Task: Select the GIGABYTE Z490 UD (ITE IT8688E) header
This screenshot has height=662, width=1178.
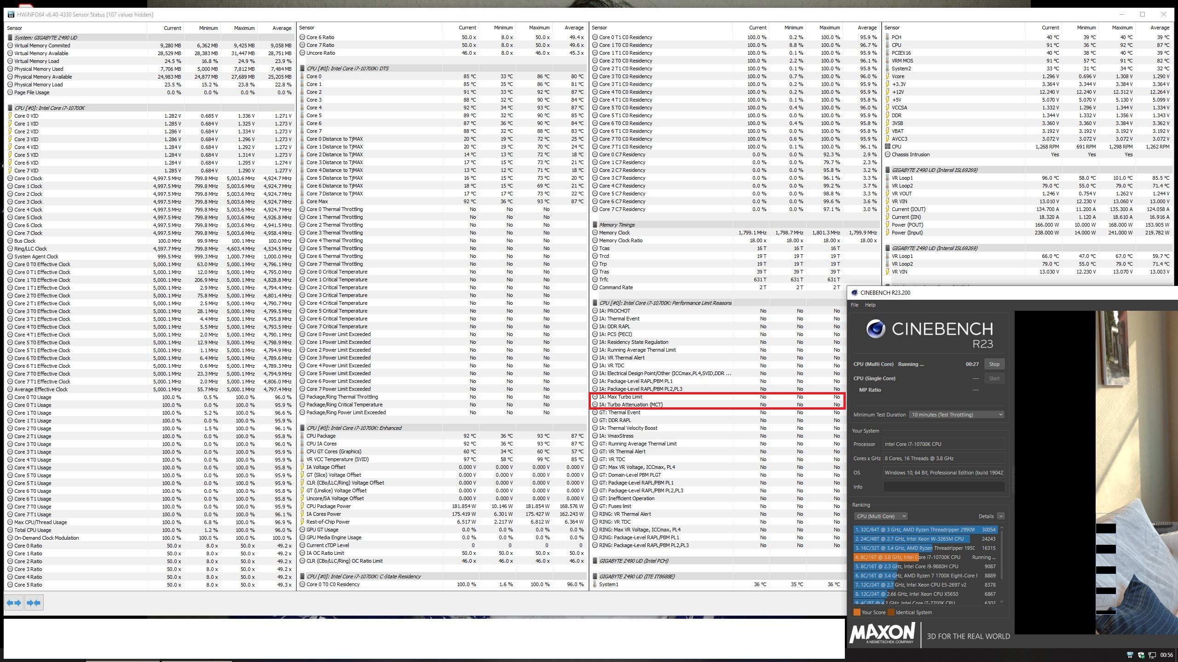Action: pyautogui.click(x=719, y=576)
